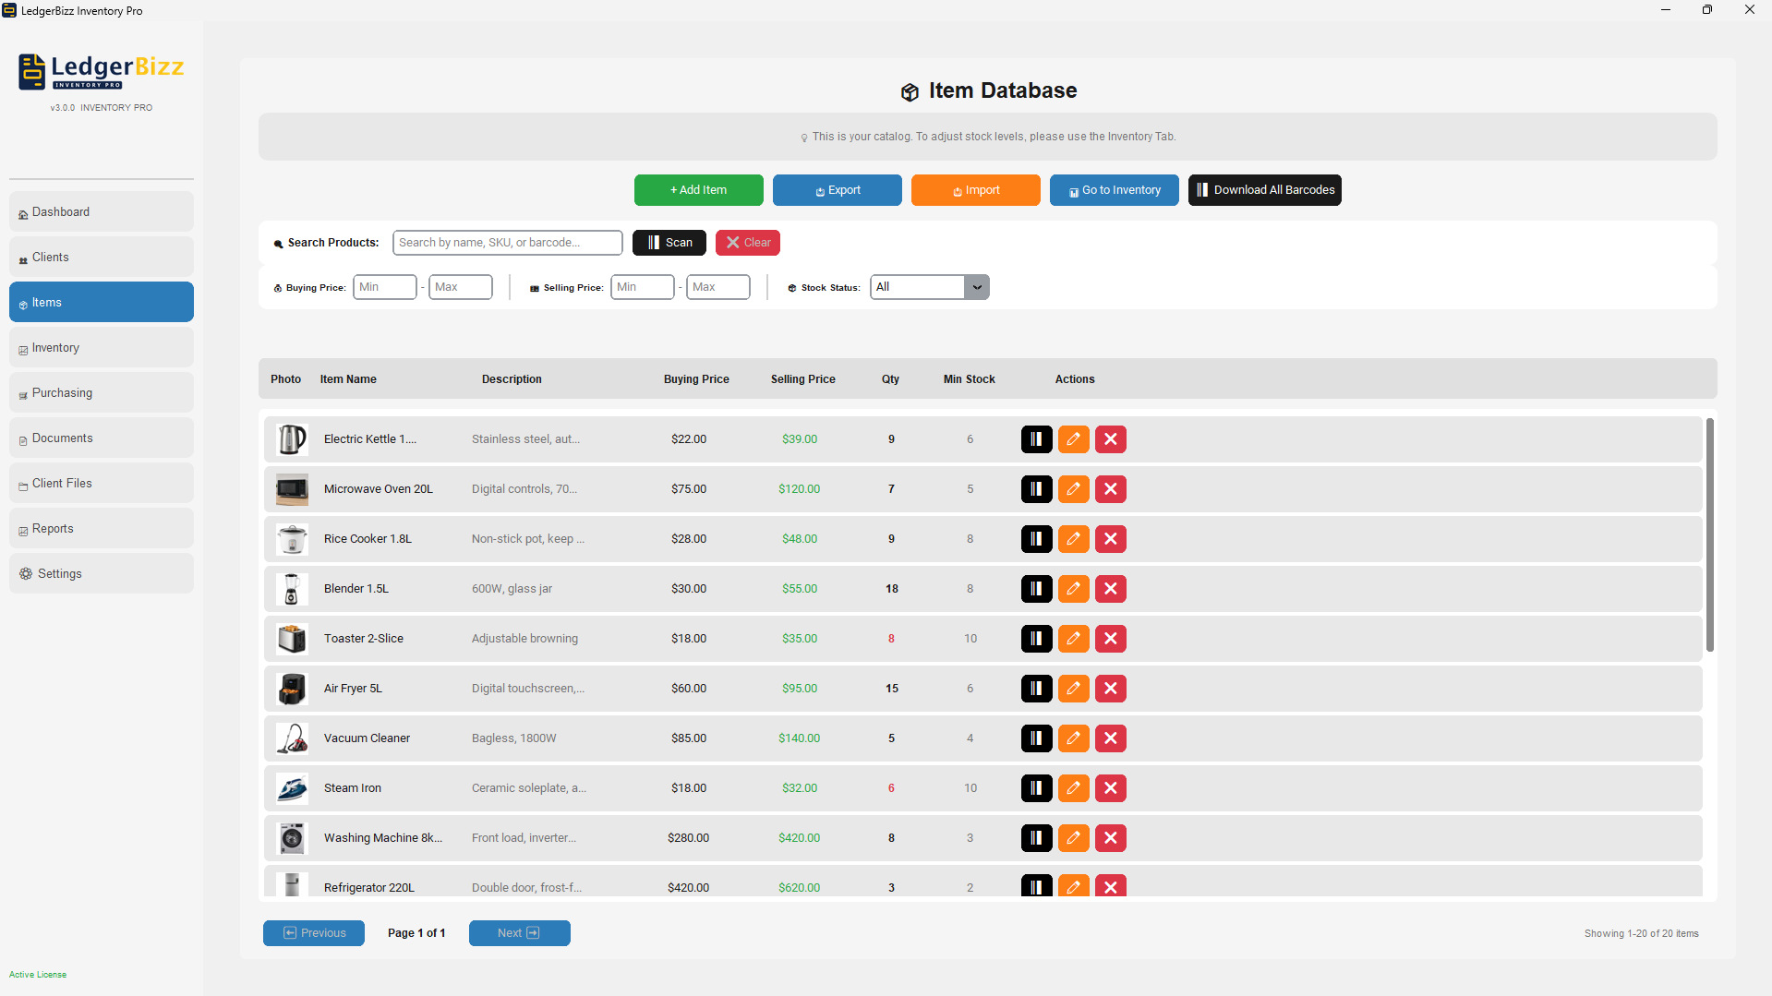The width and height of the screenshot is (1772, 996).
Task: Open the Vacuum Cleaner photo thumbnail
Action: click(292, 738)
